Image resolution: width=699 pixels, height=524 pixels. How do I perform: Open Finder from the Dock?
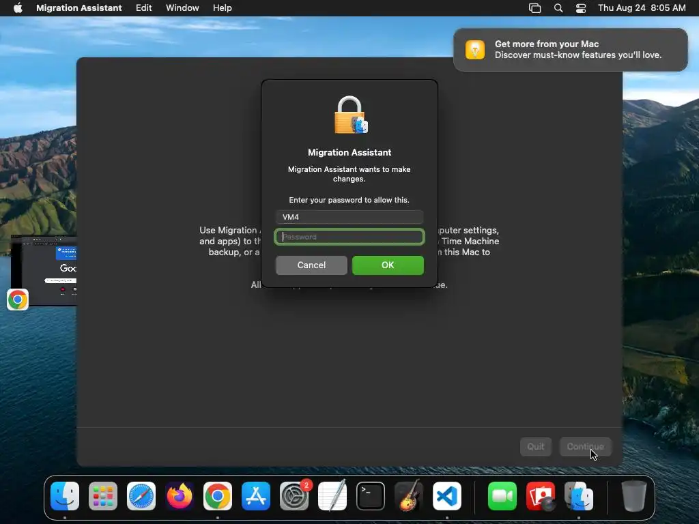pos(65,496)
